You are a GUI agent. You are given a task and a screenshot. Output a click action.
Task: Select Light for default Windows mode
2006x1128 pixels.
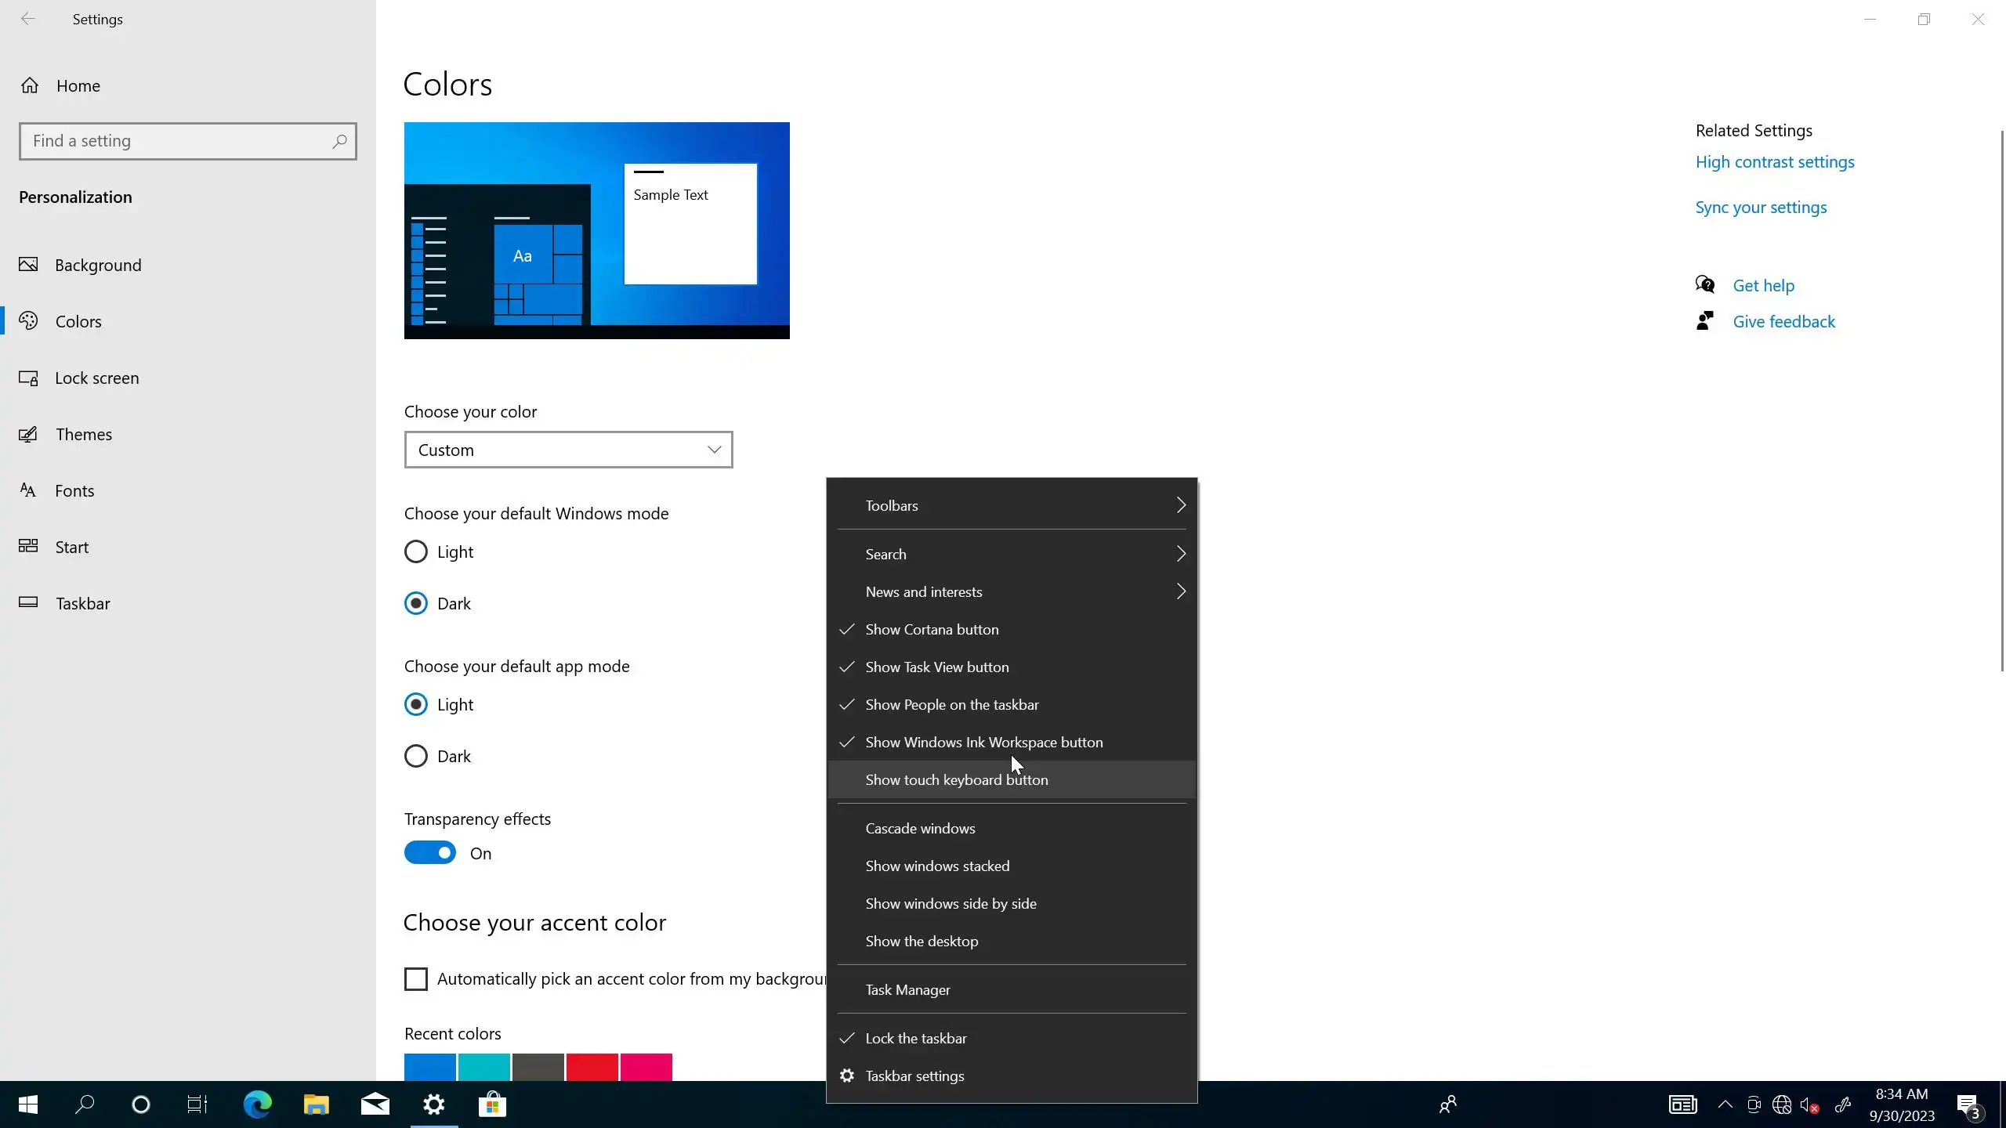(416, 552)
